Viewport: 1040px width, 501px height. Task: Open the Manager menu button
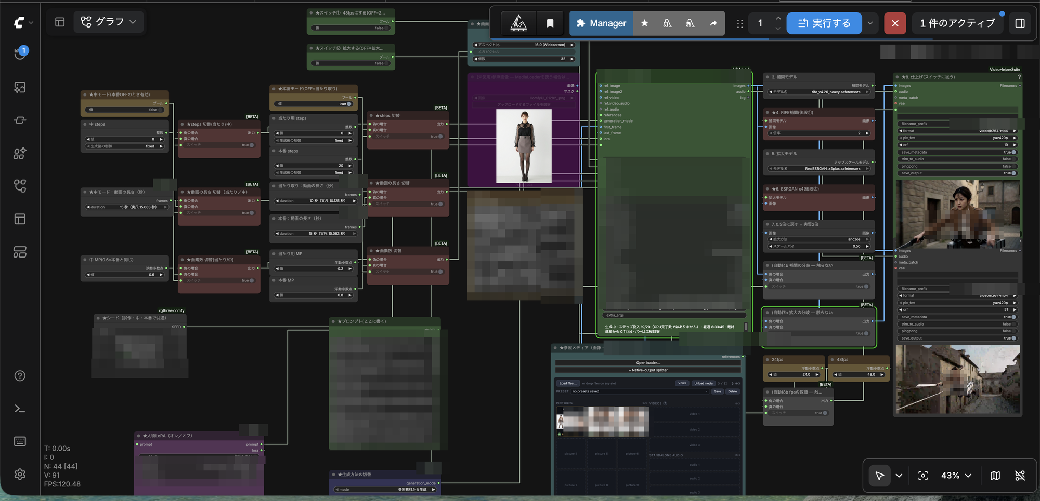click(x=602, y=23)
